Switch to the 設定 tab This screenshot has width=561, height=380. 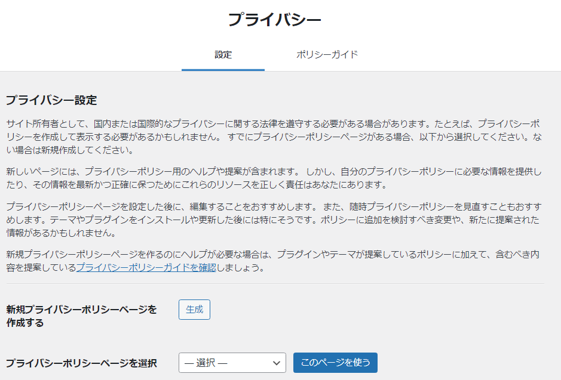click(x=223, y=55)
